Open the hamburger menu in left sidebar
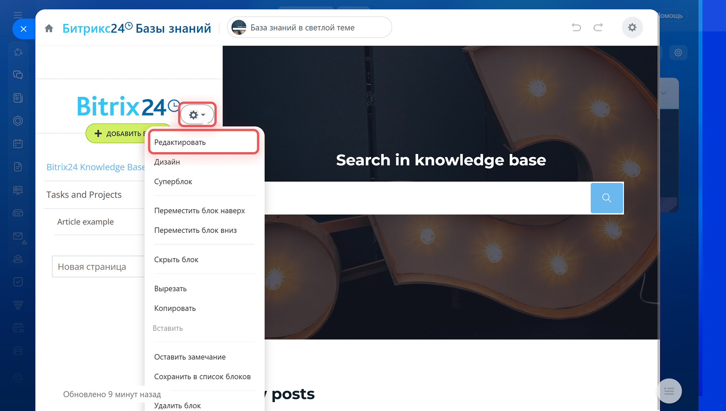 (x=18, y=15)
